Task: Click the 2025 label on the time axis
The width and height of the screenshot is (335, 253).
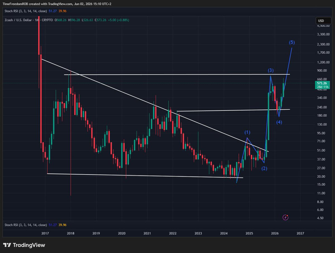Action: 250,233
